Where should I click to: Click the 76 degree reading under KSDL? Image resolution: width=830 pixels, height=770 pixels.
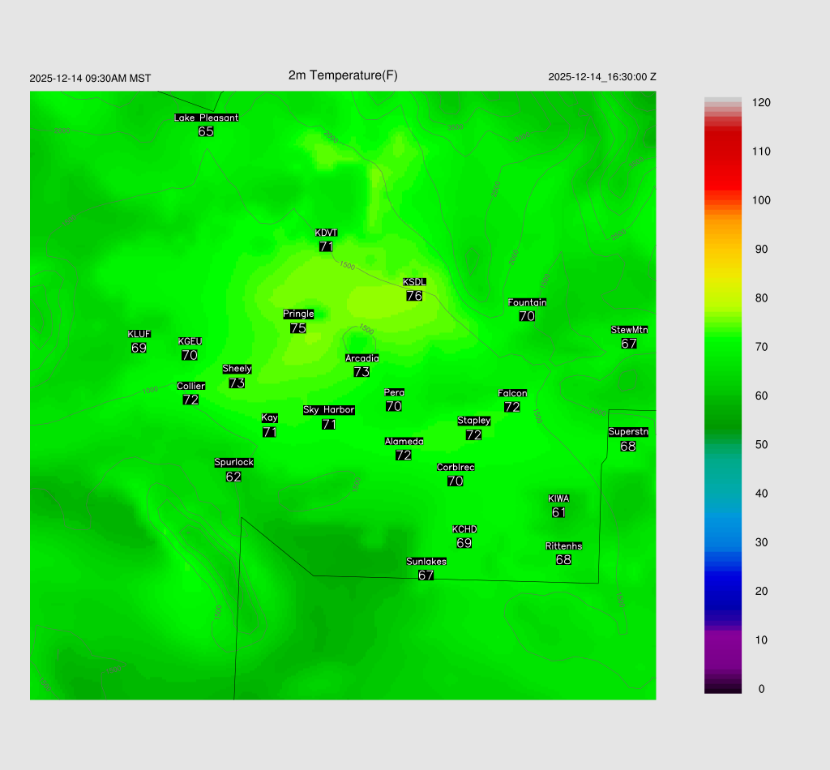point(414,296)
